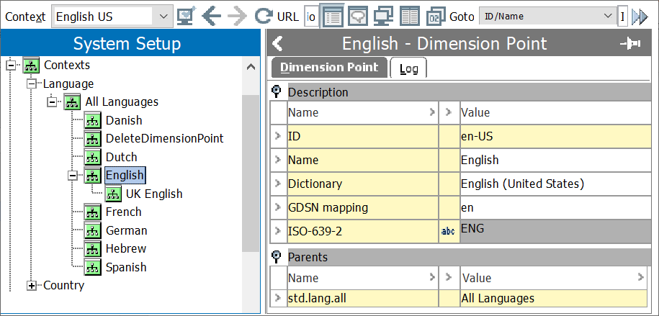Collapse the English node in tree
The image size is (659, 316).
click(x=73, y=176)
